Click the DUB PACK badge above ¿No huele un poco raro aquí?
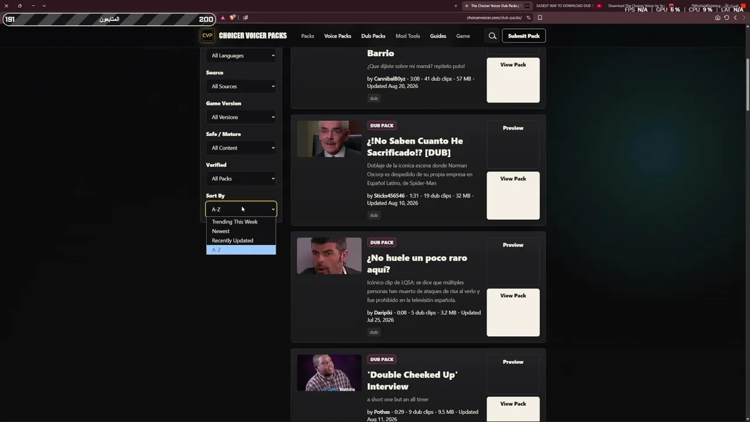The height and width of the screenshot is (422, 750). (x=382, y=243)
